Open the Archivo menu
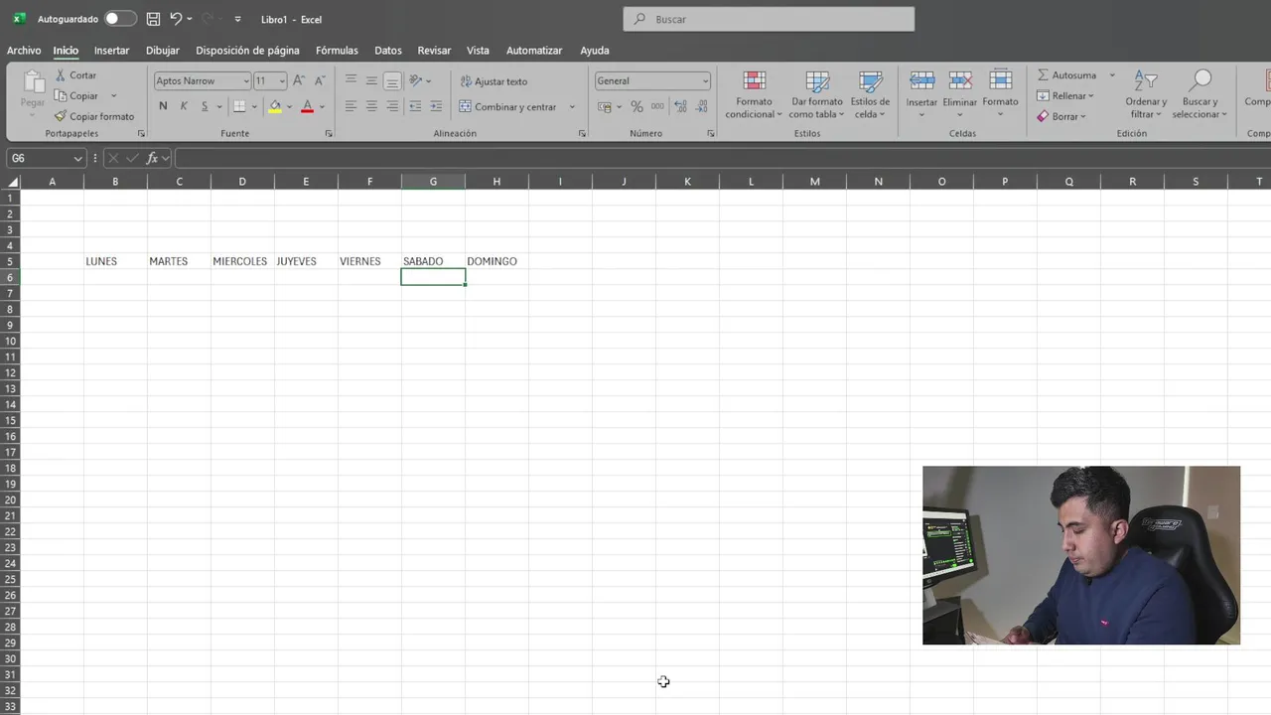The image size is (1271, 715). coord(24,51)
